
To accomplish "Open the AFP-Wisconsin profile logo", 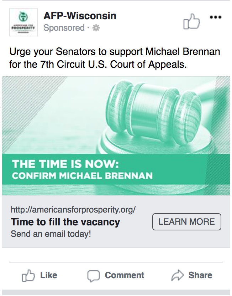I will point(23,22).
